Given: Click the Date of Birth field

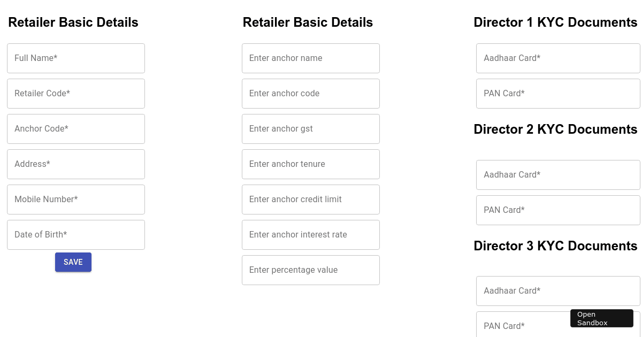Looking at the screenshot, I should coord(75,235).
